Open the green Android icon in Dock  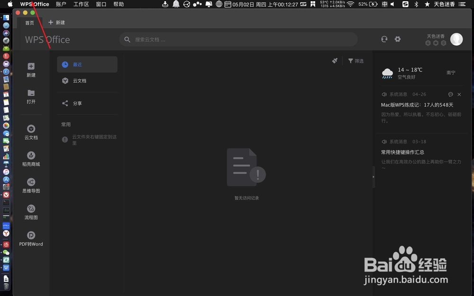6,48
